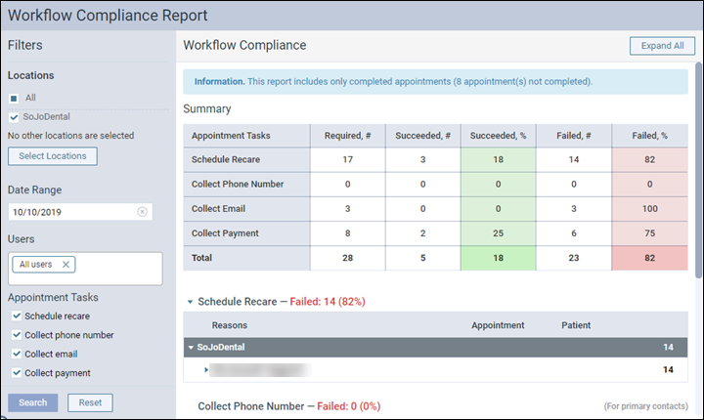704x420 pixels.
Task: Click Failed # value 14 in Schedule Recare row
Action: tap(573, 159)
